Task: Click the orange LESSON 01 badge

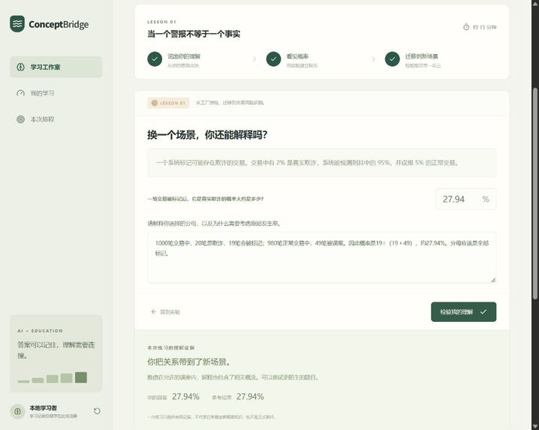Action: 168,103
